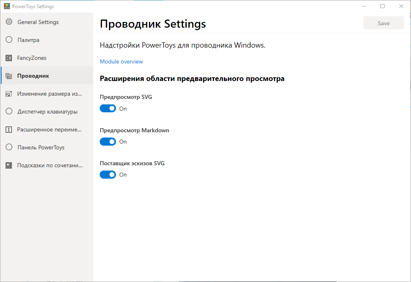Maximize the PowerToys Settings window
This screenshot has width=411, height=282.
tap(383, 7)
